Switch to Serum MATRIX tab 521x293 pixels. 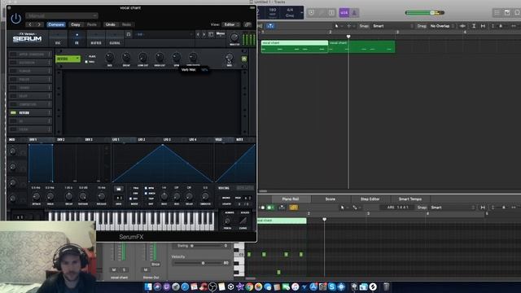(x=96, y=39)
